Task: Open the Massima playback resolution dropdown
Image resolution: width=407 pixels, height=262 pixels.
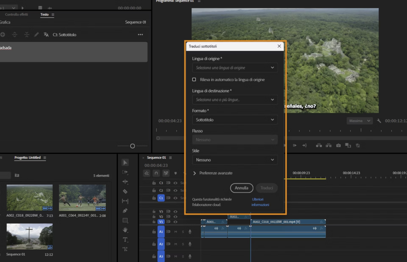Action: (359, 120)
